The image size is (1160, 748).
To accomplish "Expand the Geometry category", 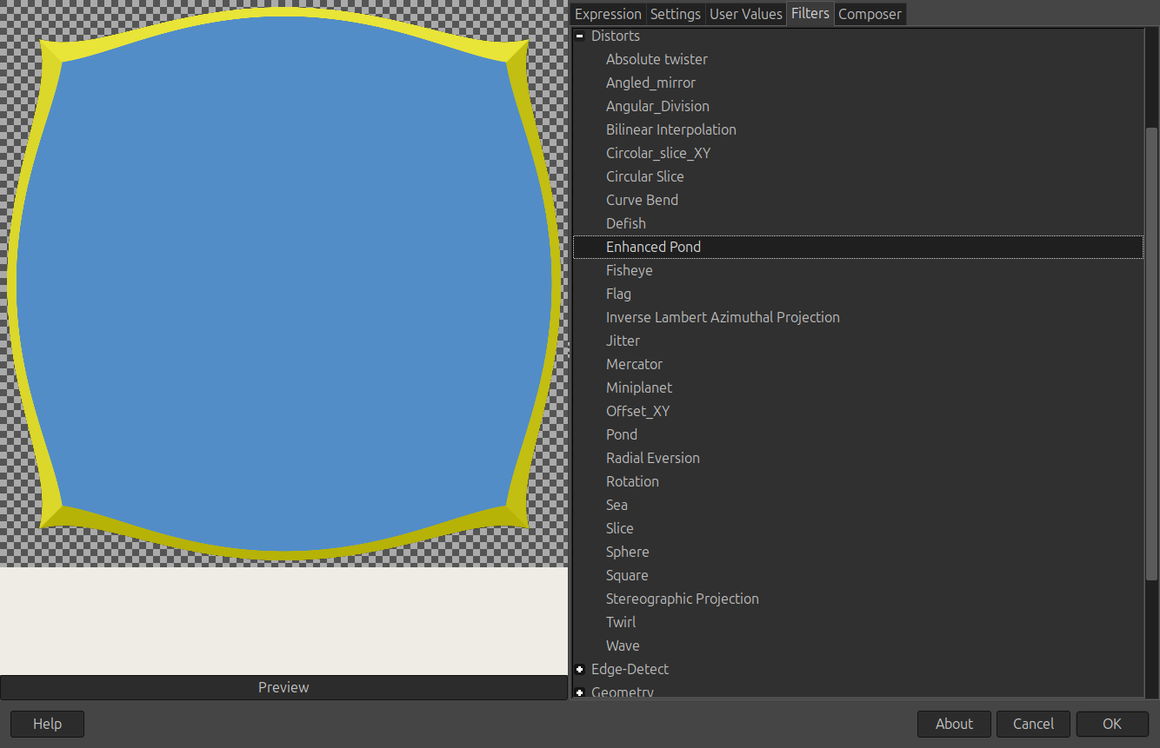I will [580, 692].
